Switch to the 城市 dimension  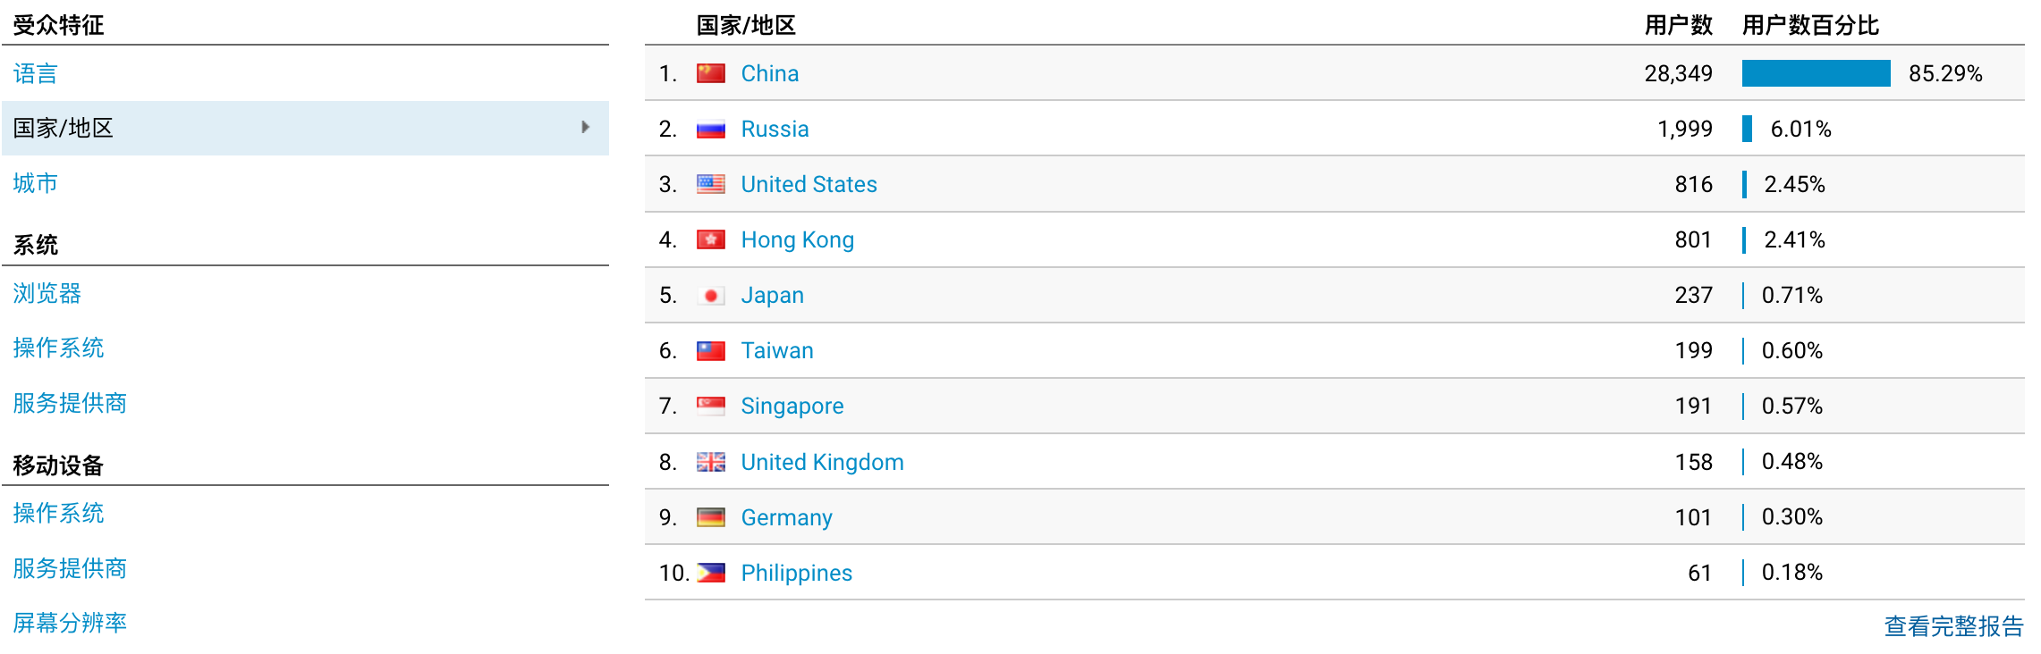point(36,183)
